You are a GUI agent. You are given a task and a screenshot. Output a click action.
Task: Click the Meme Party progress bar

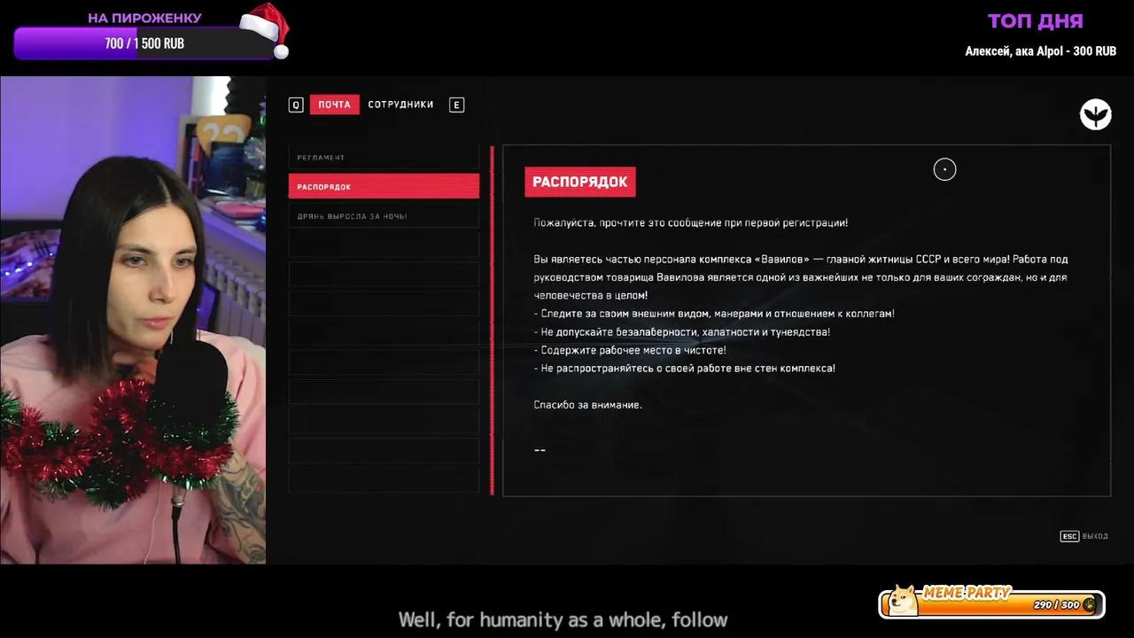click(992, 604)
